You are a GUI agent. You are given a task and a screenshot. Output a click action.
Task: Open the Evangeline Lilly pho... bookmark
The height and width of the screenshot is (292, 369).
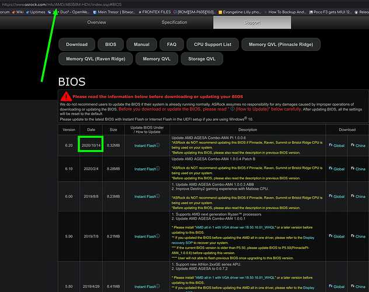(x=239, y=12)
